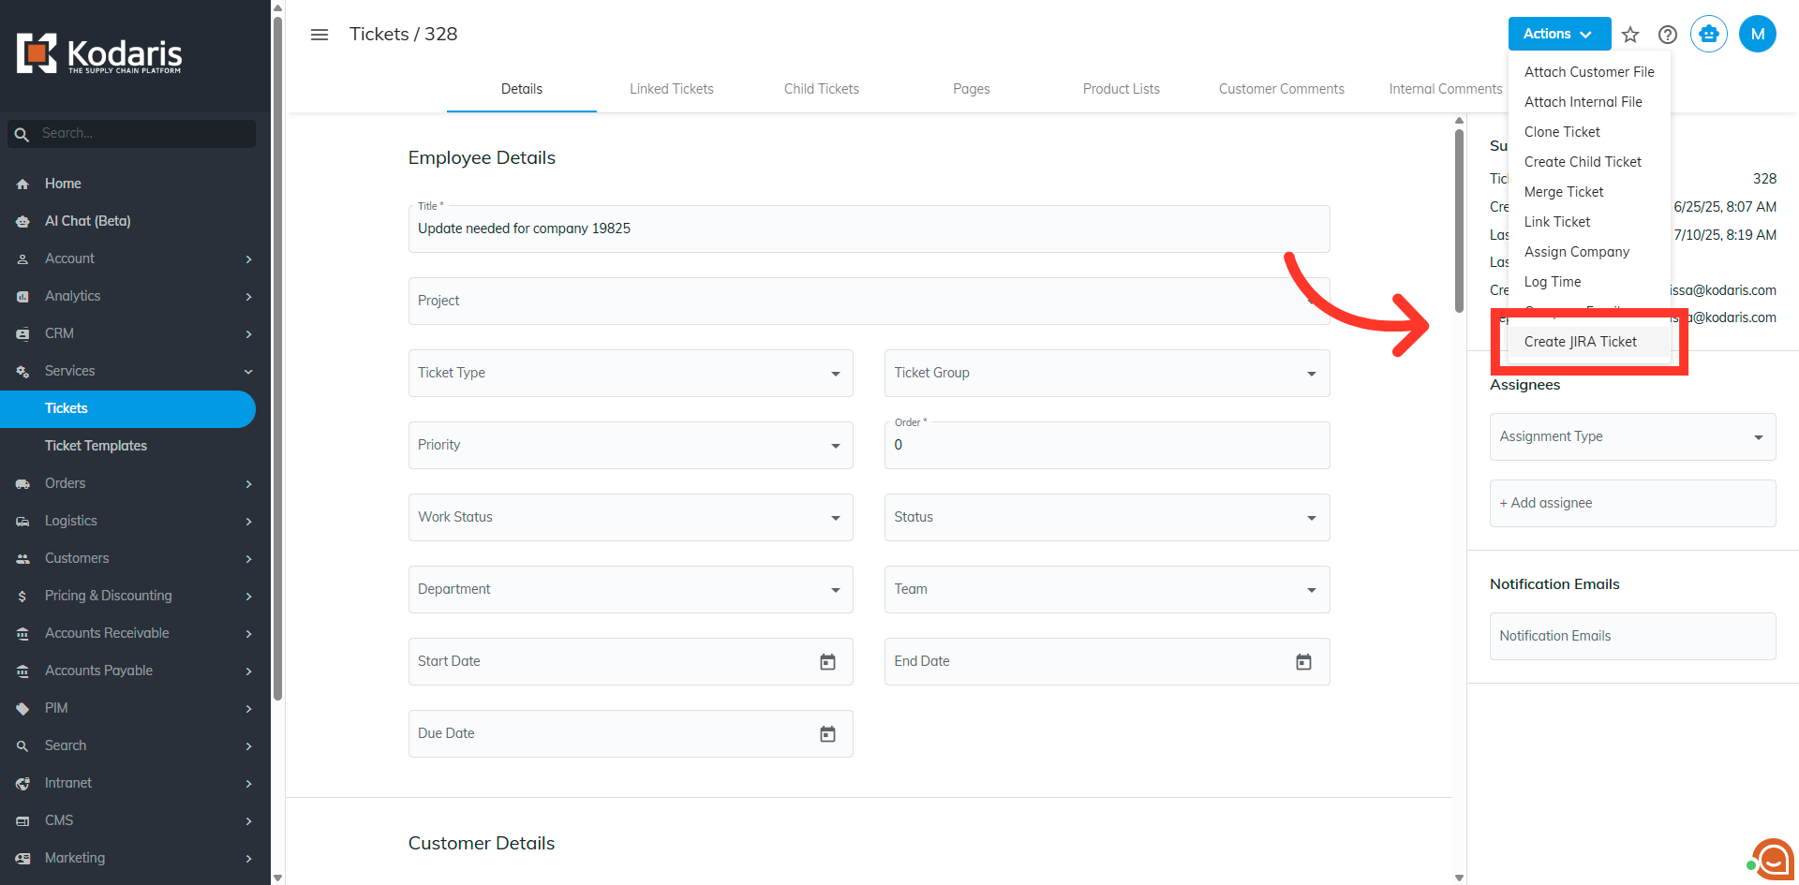Click the Accounts Receivable bank icon
The width and height of the screenshot is (1799, 885).
click(22, 634)
